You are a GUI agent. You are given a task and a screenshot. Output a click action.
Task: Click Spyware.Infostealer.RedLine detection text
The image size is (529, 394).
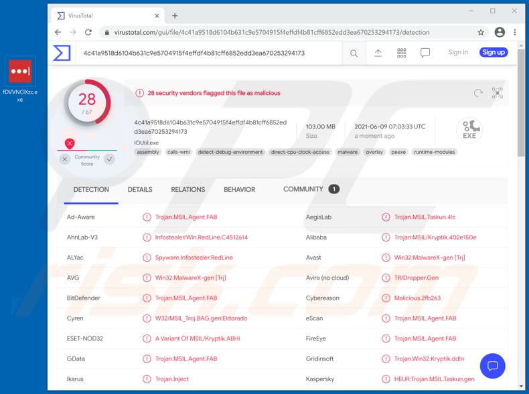tap(194, 258)
